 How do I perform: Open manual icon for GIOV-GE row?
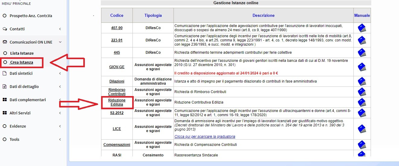(362, 67)
